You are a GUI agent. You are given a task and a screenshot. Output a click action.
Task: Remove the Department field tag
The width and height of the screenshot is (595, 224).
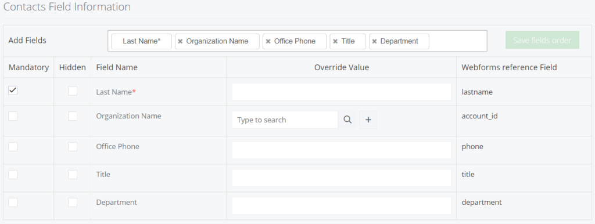pyautogui.click(x=374, y=41)
